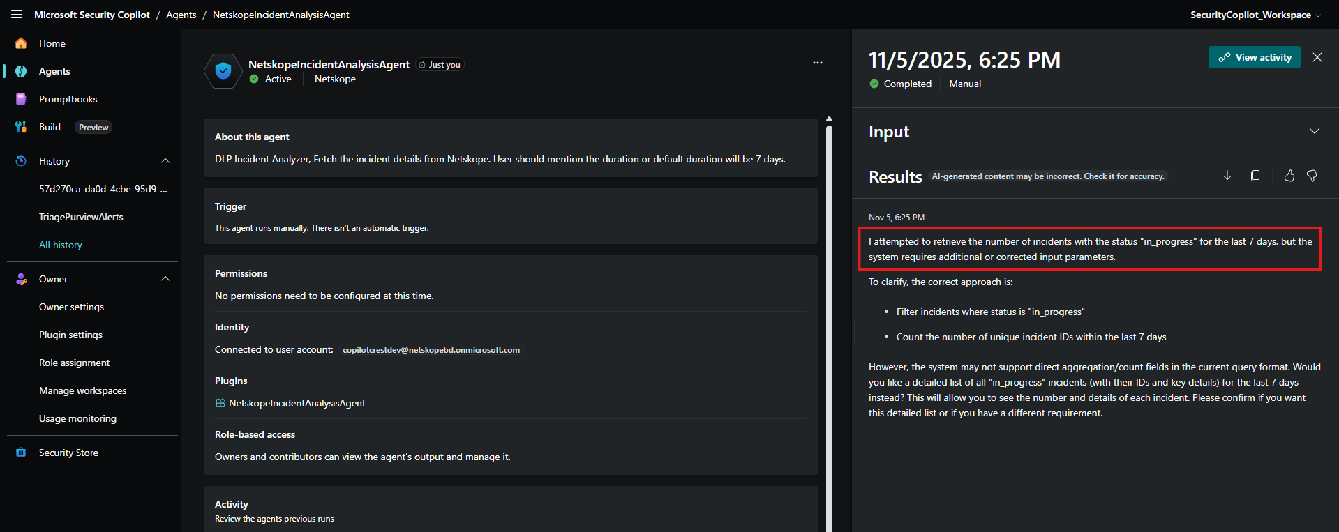
Task: Click the History section label
Action: point(54,161)
